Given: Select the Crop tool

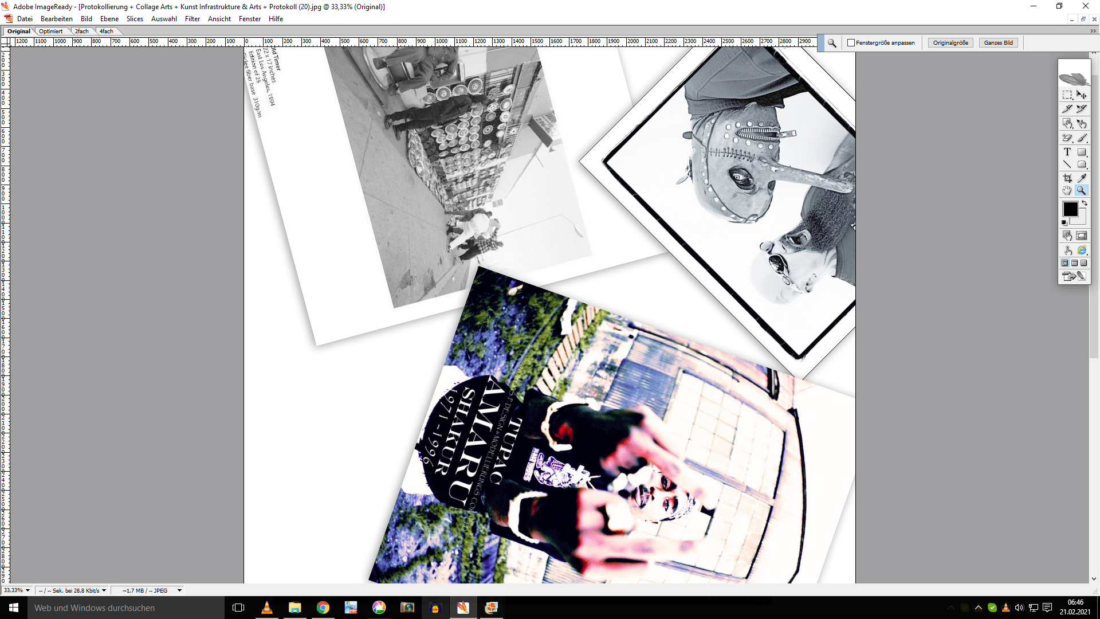Looking at the screenshot, I should 1067,178.
